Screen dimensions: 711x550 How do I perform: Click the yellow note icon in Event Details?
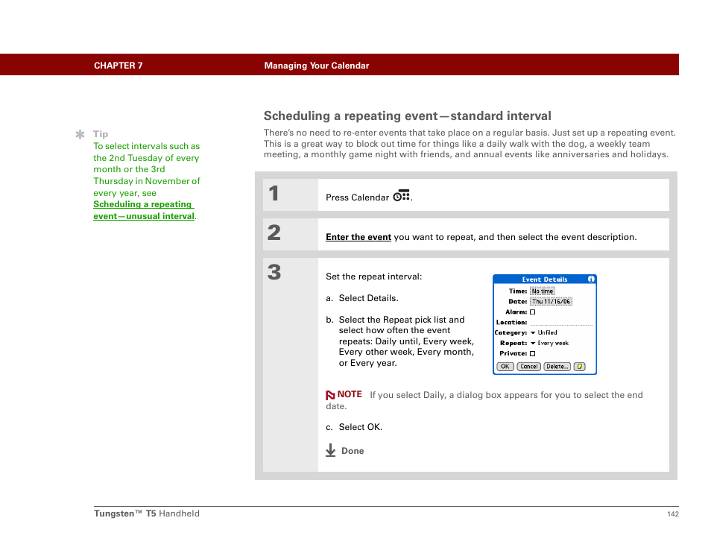coord(580,367)
